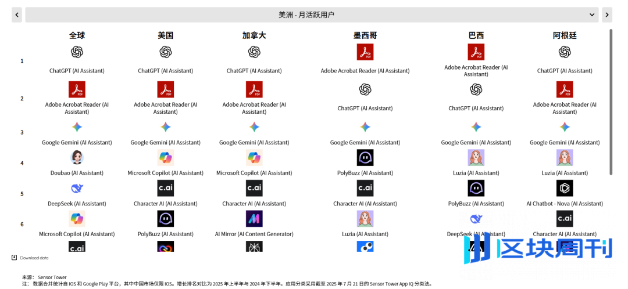This screenshot has width=628, height=289.
Task: Click Character AI icon in 墨西哥 rank 5
Action: (x=365, y=188)
